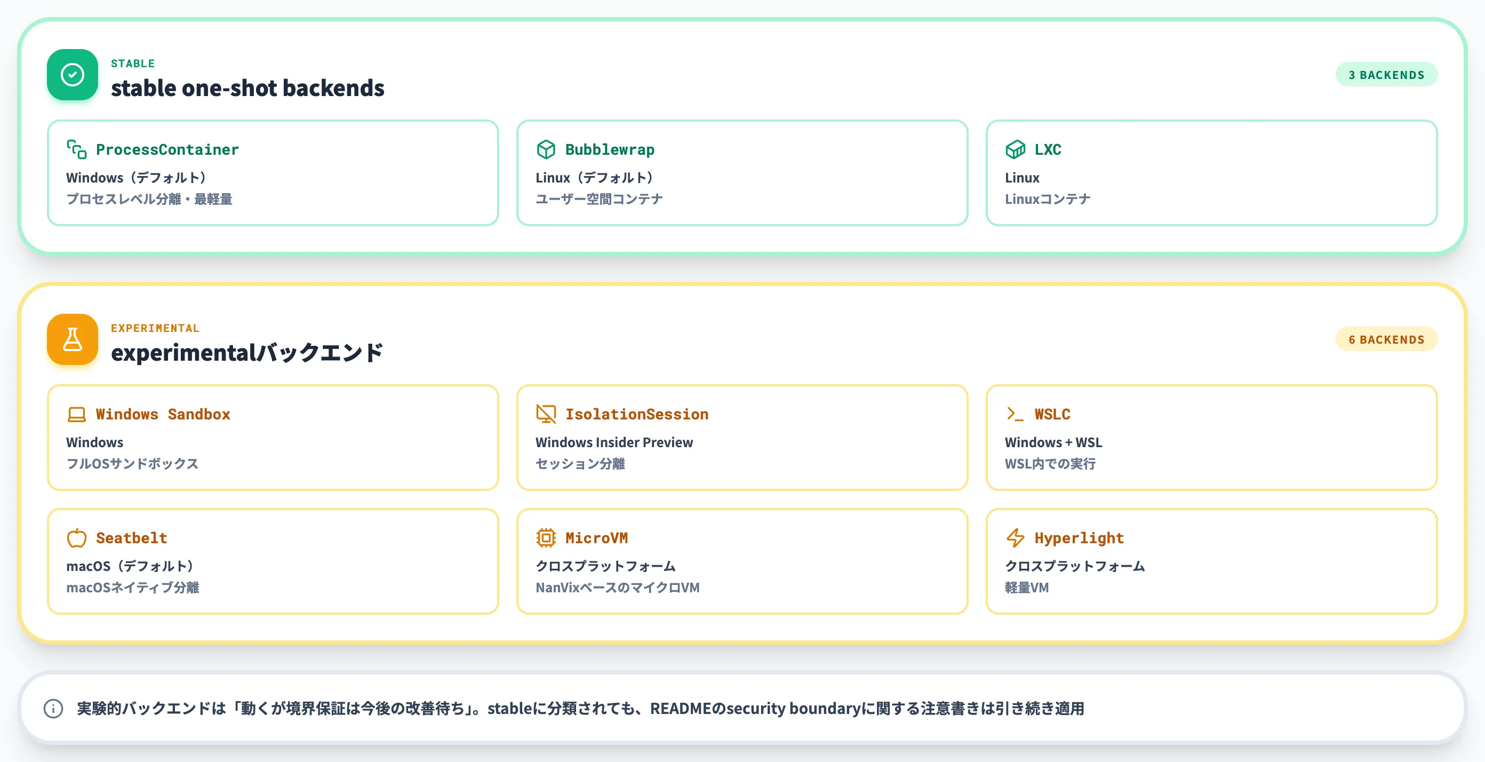
Task: Click 'WSL内での実行' description
Action: 1050,464
